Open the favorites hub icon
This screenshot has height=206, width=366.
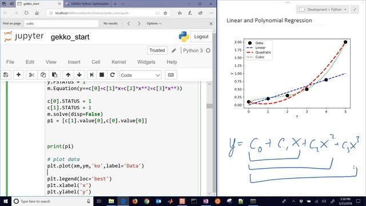180,13
